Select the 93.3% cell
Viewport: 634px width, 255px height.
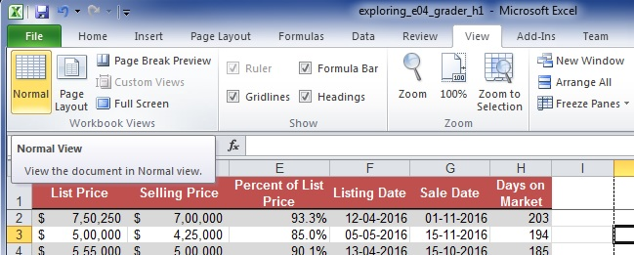point(279,218)
